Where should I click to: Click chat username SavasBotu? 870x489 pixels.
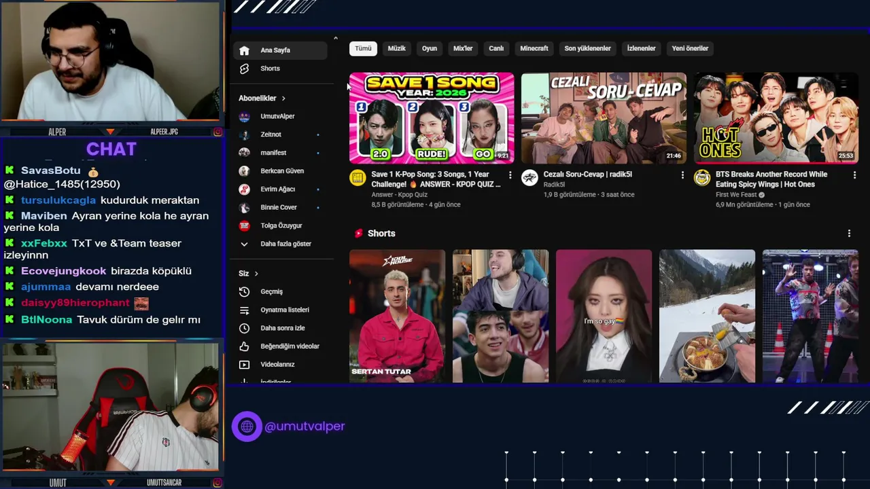51,170
